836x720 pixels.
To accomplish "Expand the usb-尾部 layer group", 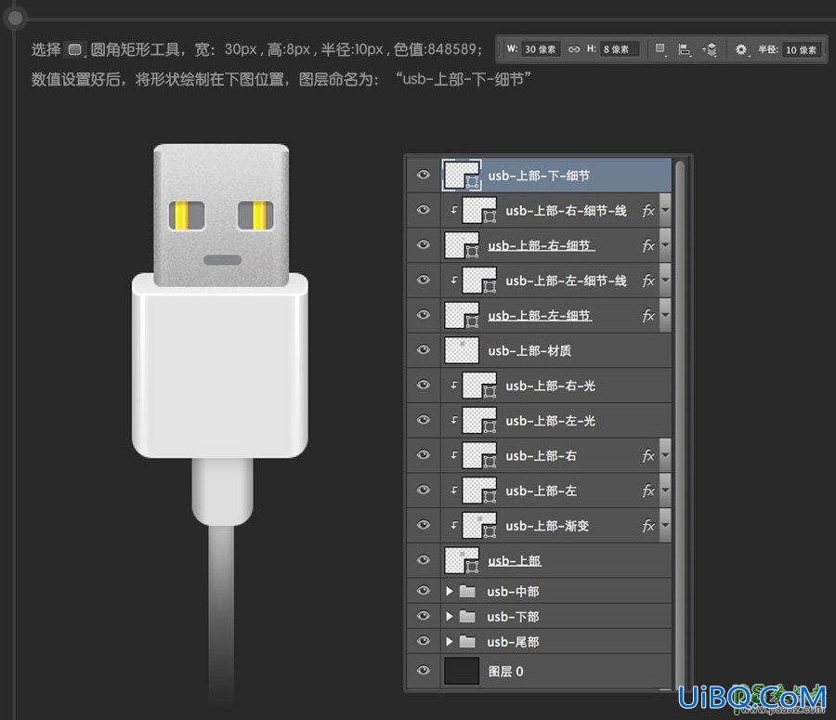I will 449,642.
